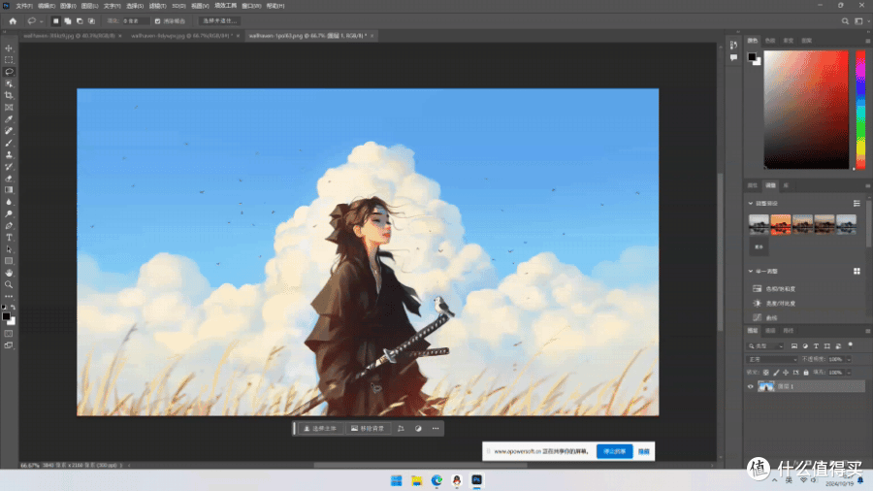The image size is (873, 491).
Task: Open the blend mode dropdown
Action: click(772, 360)
